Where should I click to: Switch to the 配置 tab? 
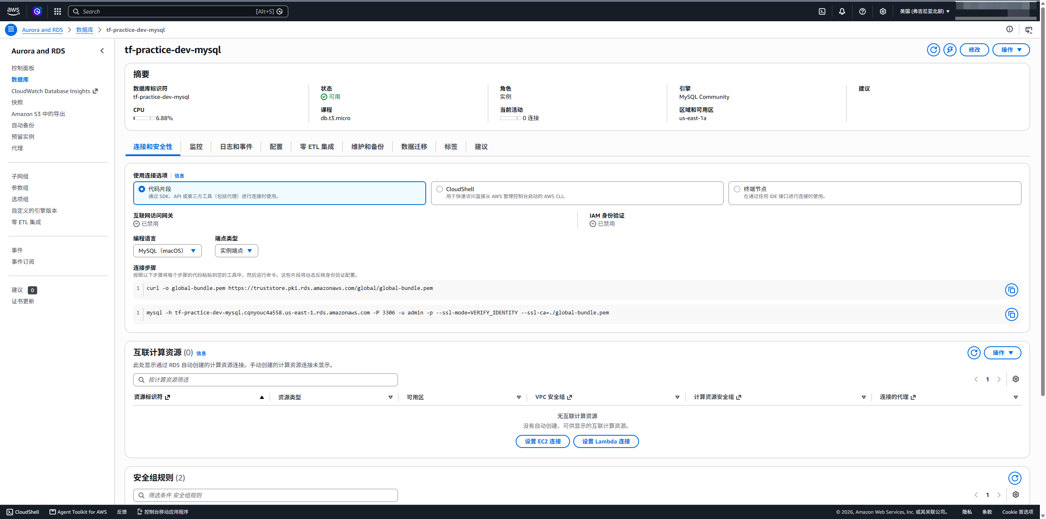point(276,147)
